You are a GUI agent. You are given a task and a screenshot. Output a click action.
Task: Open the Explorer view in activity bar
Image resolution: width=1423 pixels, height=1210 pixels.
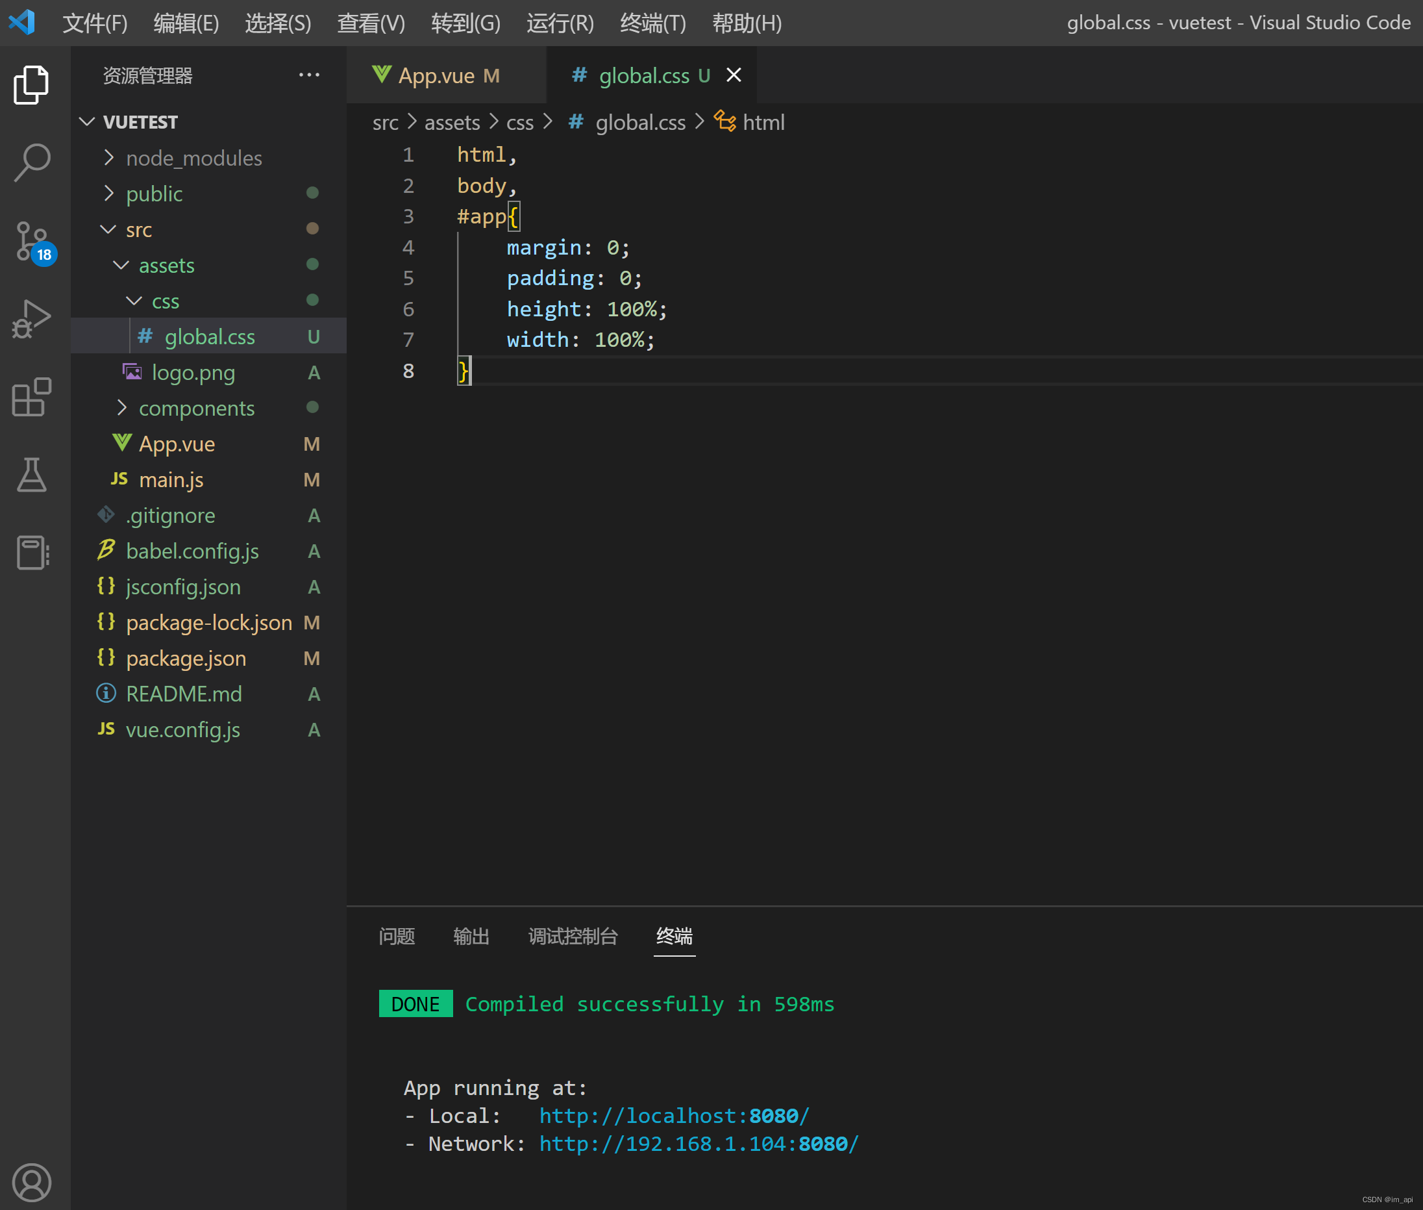pyautogui.click(x=32, y=85)
